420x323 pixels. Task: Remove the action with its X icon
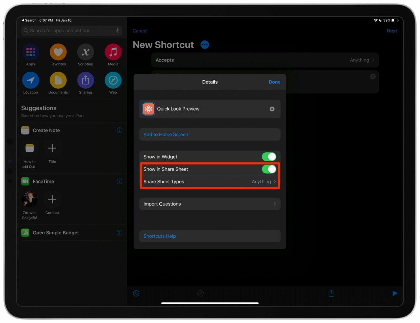[373, 76]
